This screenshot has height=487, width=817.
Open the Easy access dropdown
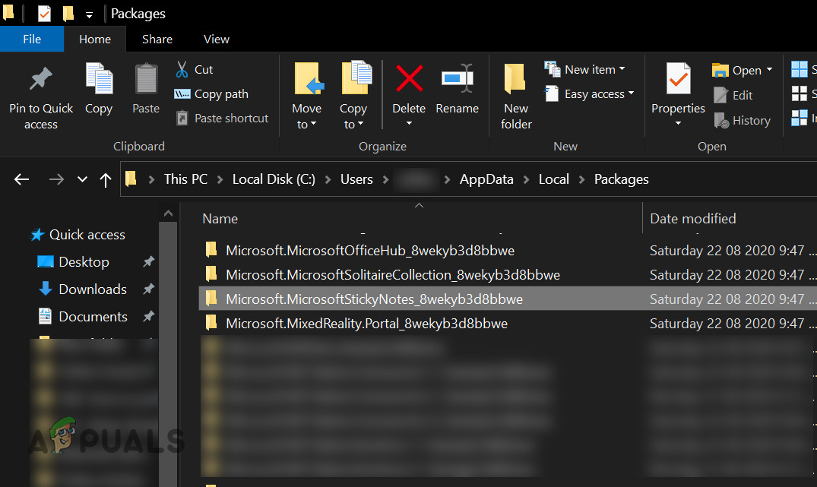pos(631,93)
